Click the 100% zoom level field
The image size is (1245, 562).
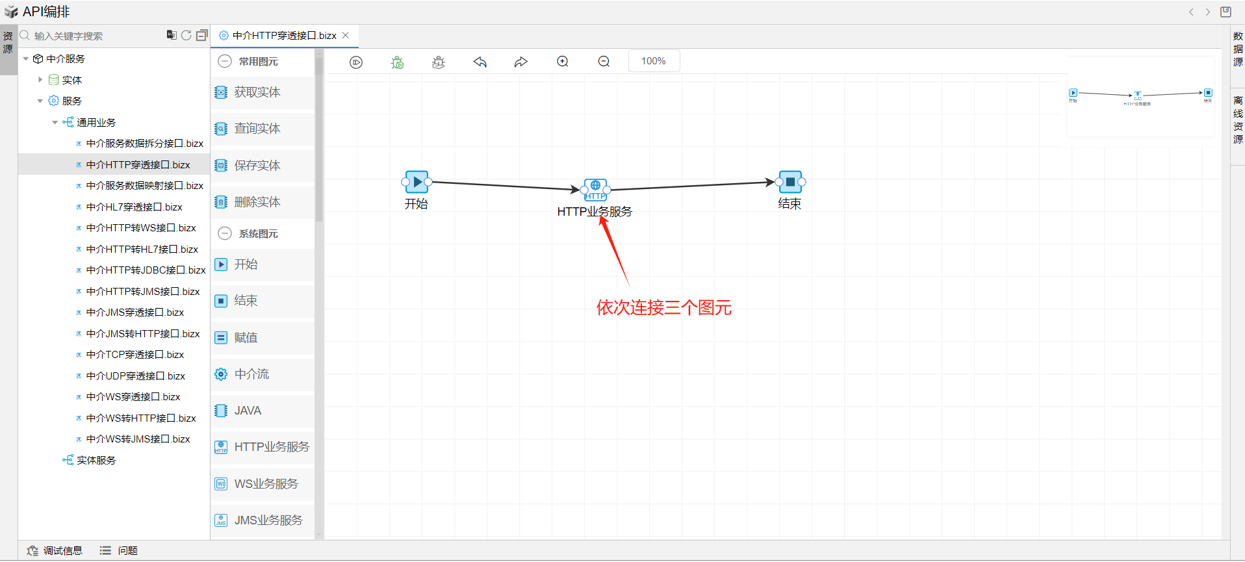pos(654,61)
